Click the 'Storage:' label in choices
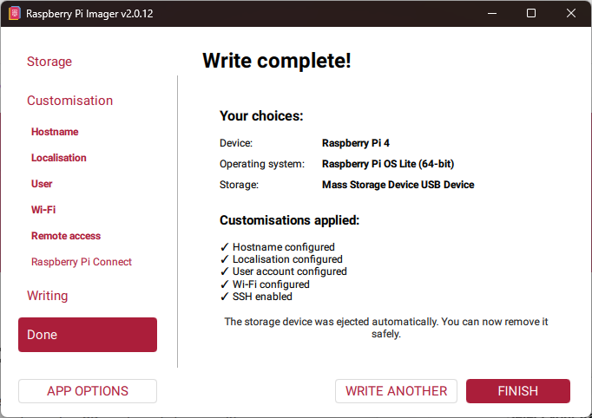This screenshot has width=592, height=418. click(239, 185)
